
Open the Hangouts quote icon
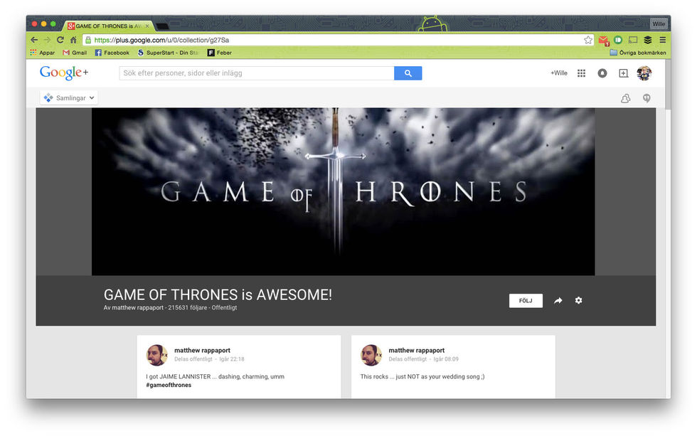[647, 98]
